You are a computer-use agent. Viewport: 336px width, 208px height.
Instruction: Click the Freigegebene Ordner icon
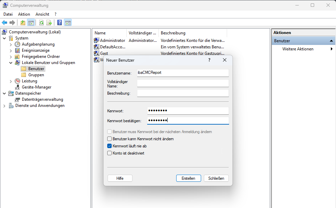pos(17,57)
